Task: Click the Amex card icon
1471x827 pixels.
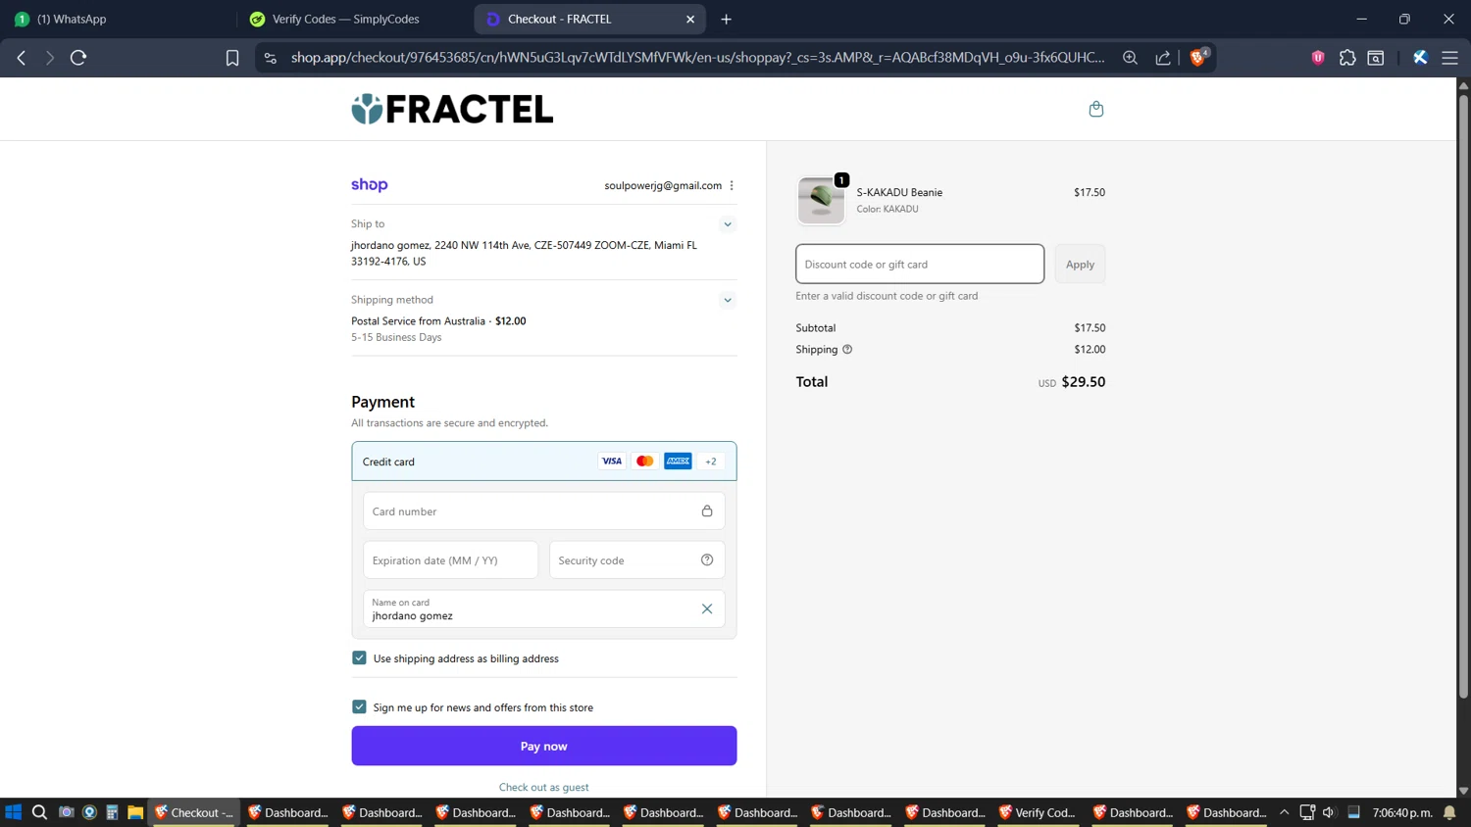Action: coord(678,461)
